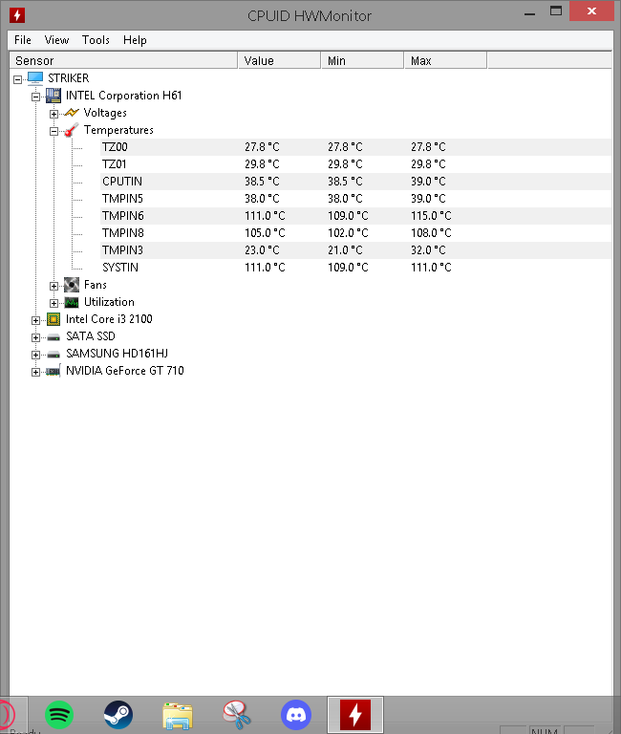
Task: Select the NVIDIA GeForce GT 710 label
Action: pos(125,371)
